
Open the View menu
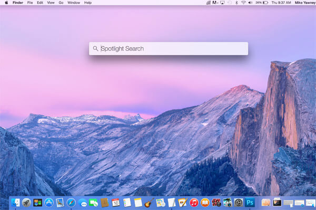(51, 3)
